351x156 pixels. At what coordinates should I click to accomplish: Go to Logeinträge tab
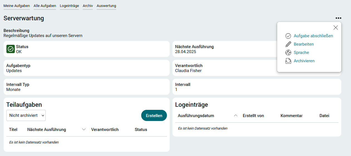coord(69,6)
